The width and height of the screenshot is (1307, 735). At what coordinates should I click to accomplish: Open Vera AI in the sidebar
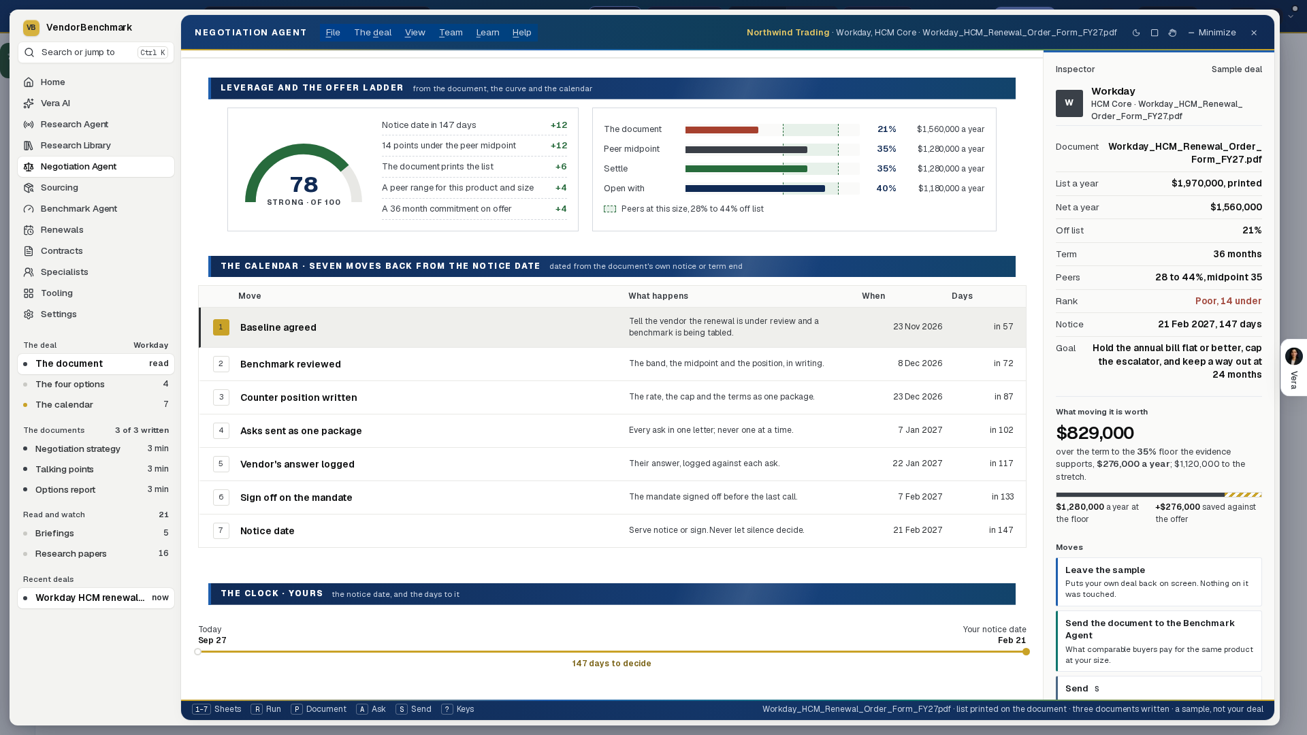(x=96, y=103)
